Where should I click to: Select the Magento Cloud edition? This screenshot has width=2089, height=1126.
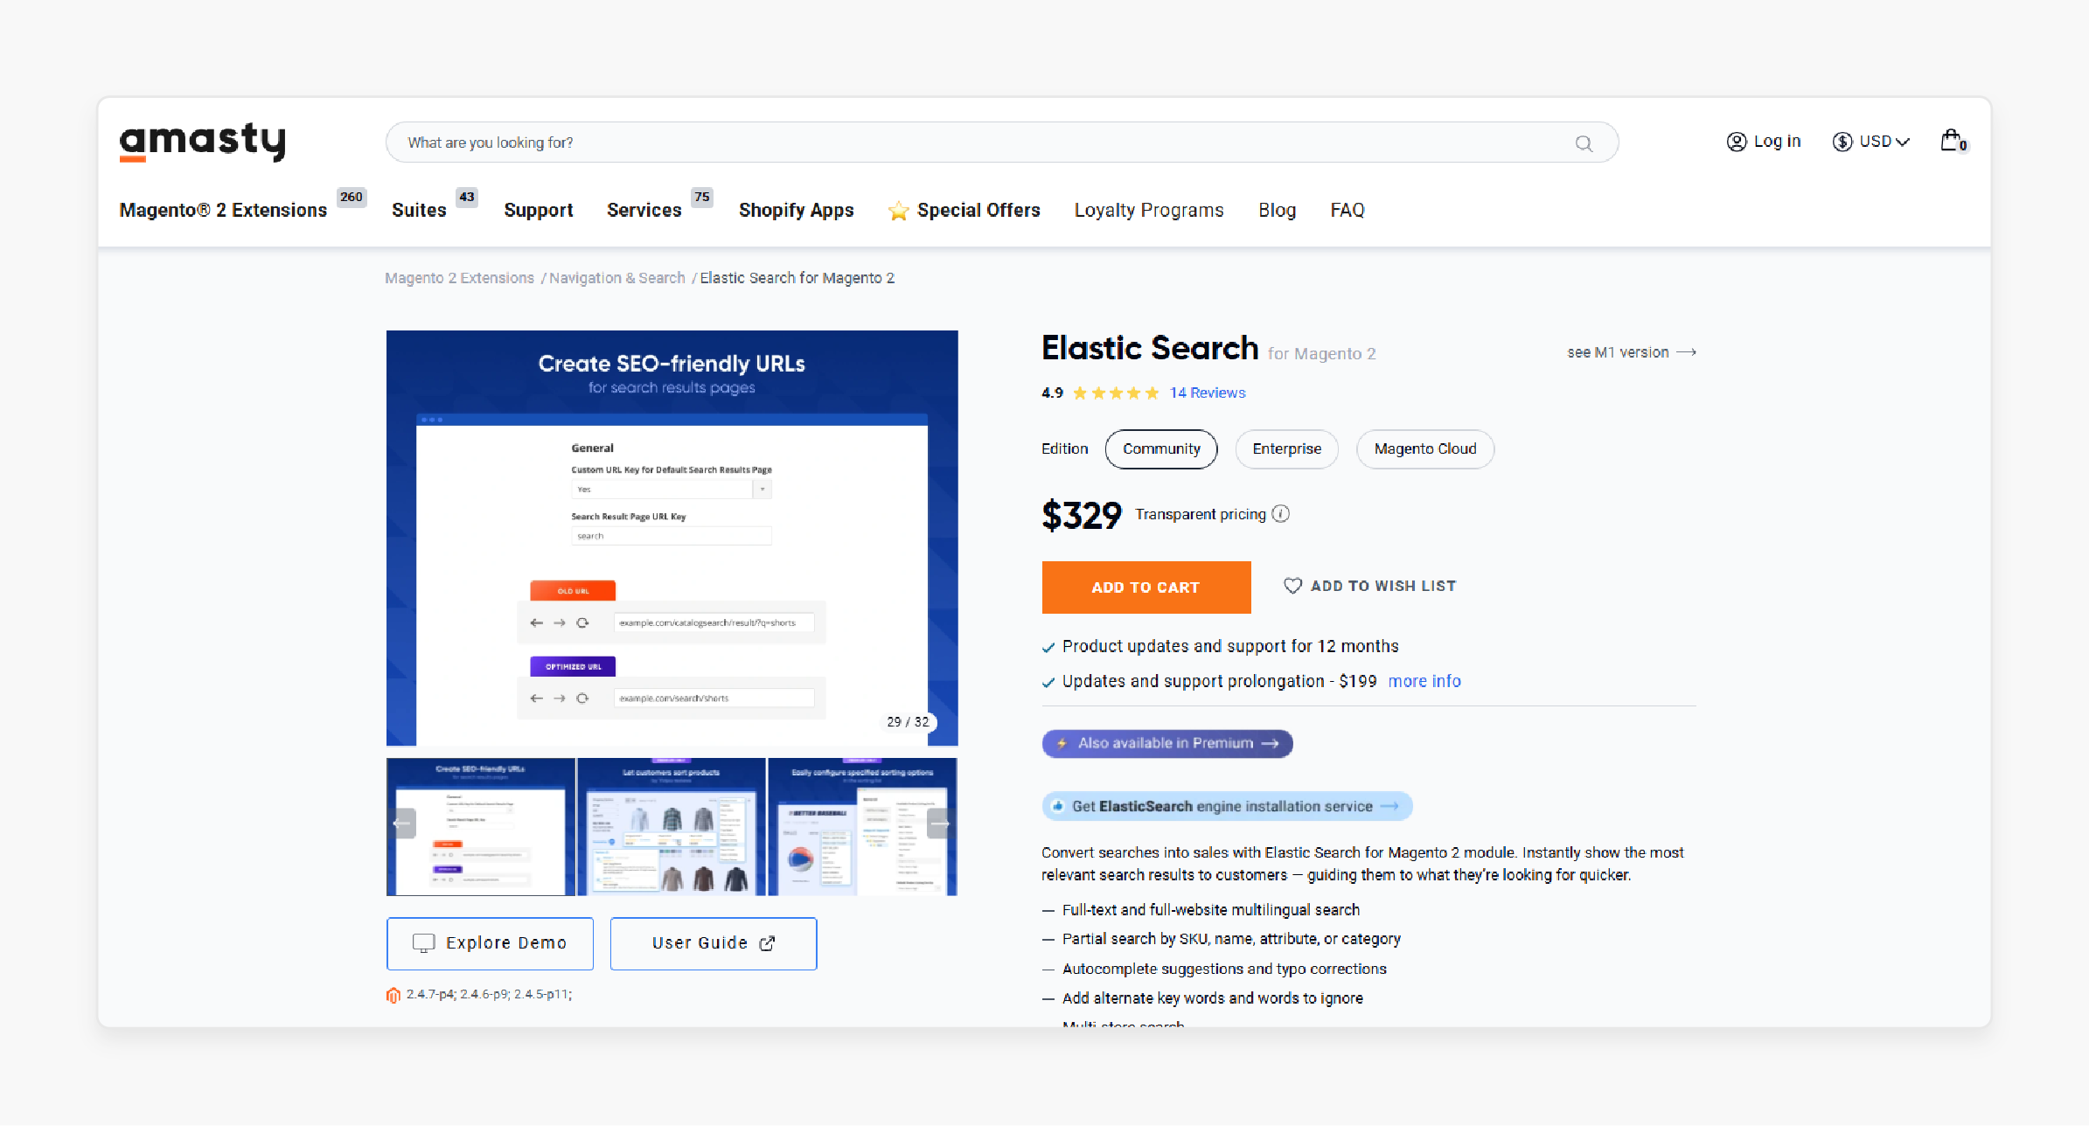click(x=1424, y=449)
